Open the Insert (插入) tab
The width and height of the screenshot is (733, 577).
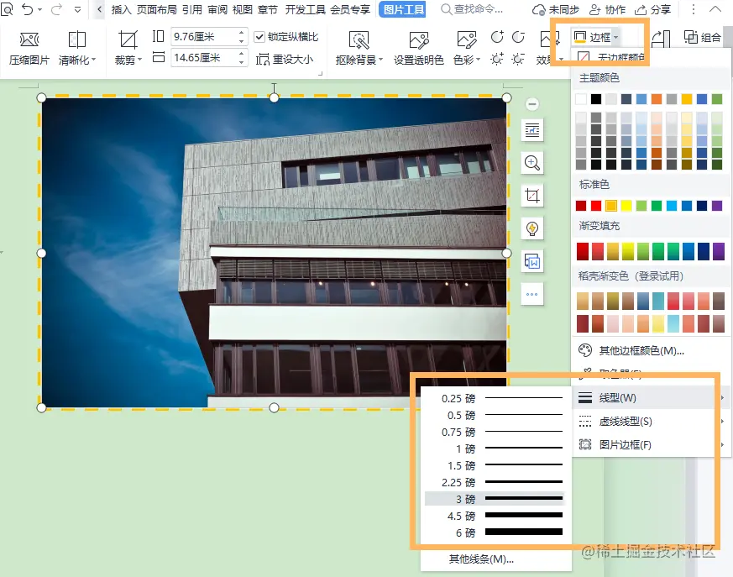point(121,9)
